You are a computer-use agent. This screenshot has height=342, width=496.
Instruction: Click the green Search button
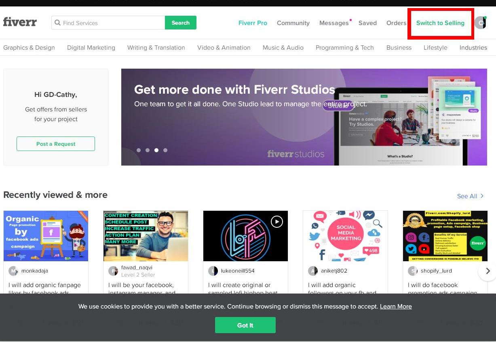coord(181,23)
